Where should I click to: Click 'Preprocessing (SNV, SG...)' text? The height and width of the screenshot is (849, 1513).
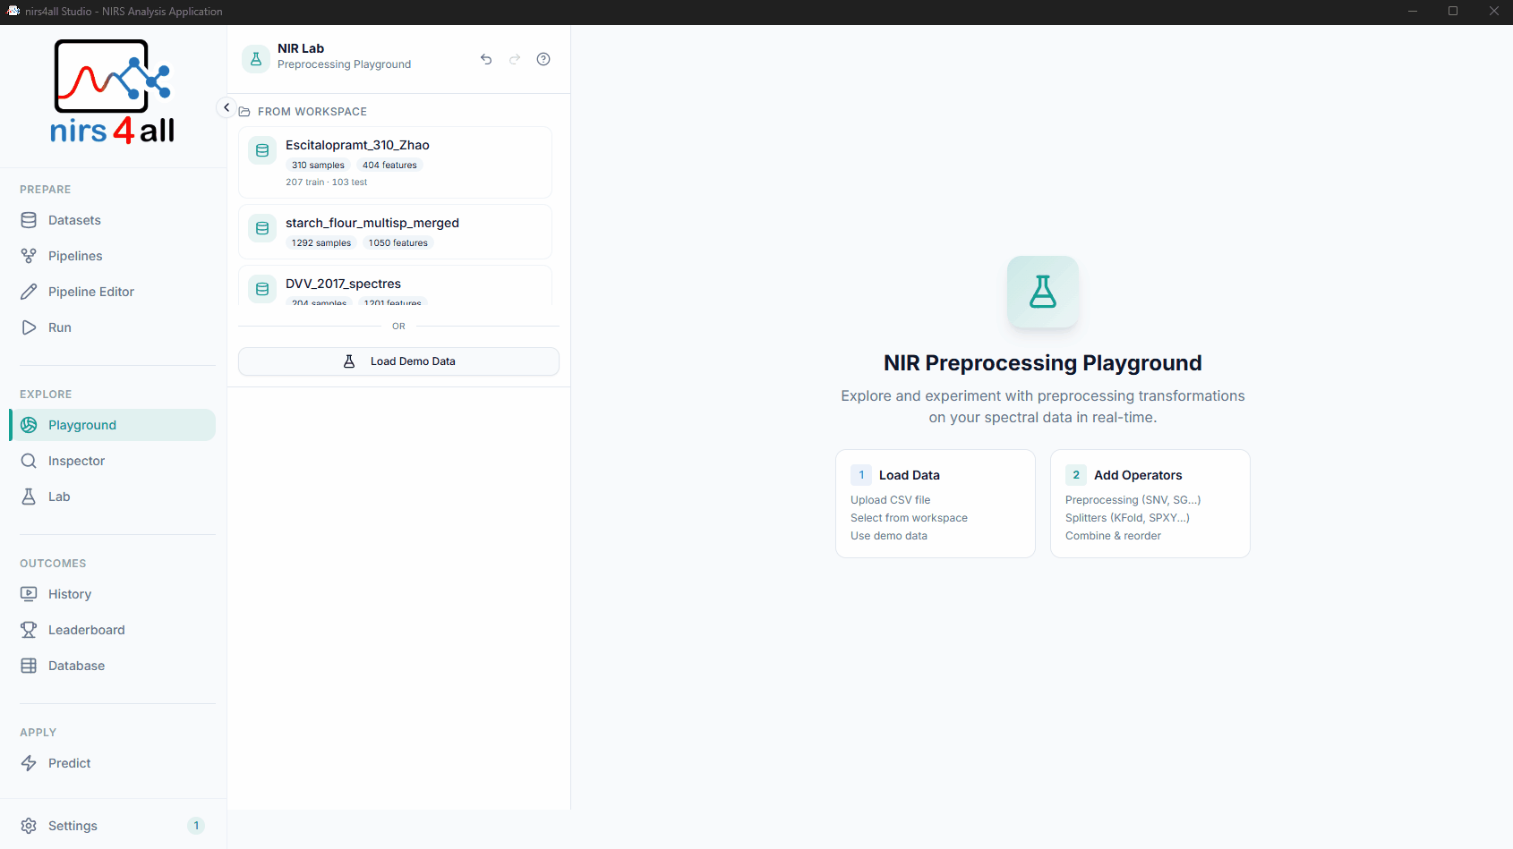coord(1133,500)
